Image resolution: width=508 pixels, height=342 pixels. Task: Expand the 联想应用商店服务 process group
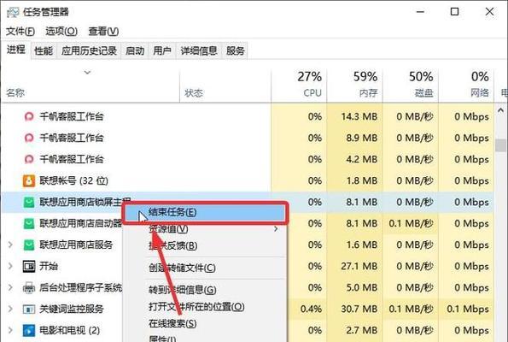pos(10,245)
